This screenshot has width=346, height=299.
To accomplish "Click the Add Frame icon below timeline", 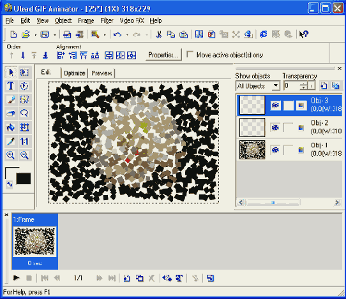I will [x=126, y=279].
